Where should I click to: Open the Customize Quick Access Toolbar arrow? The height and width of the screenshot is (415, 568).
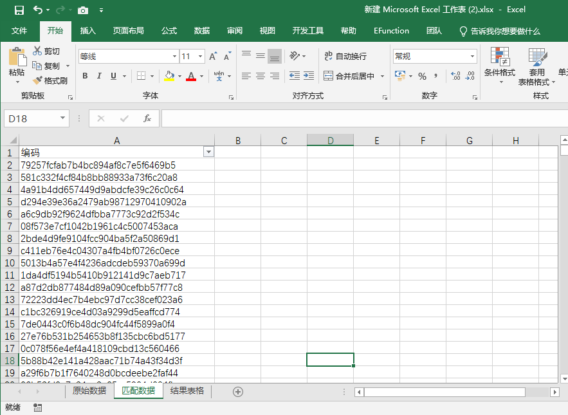pos(102,10)
